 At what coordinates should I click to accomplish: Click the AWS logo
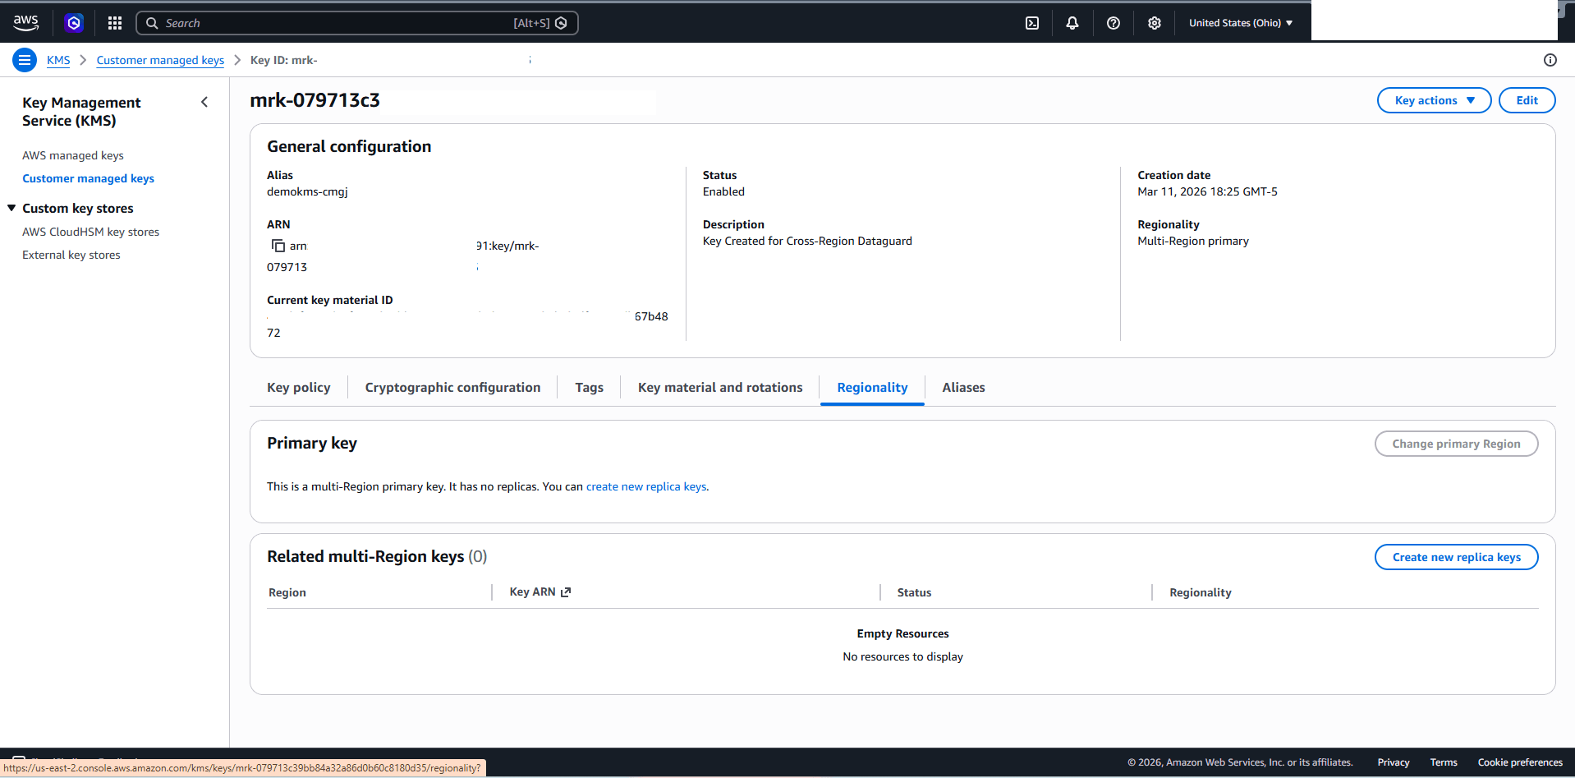click(25, 22)
